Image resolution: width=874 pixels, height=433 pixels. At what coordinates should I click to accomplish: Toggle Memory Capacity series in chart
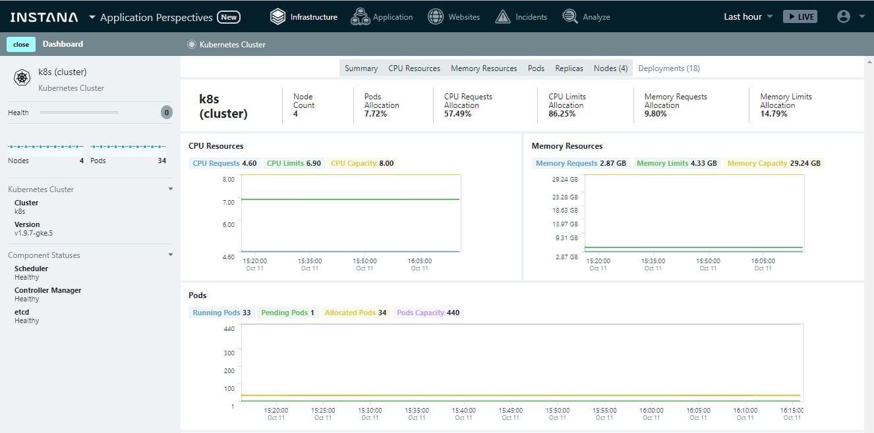tap(774, 163)
